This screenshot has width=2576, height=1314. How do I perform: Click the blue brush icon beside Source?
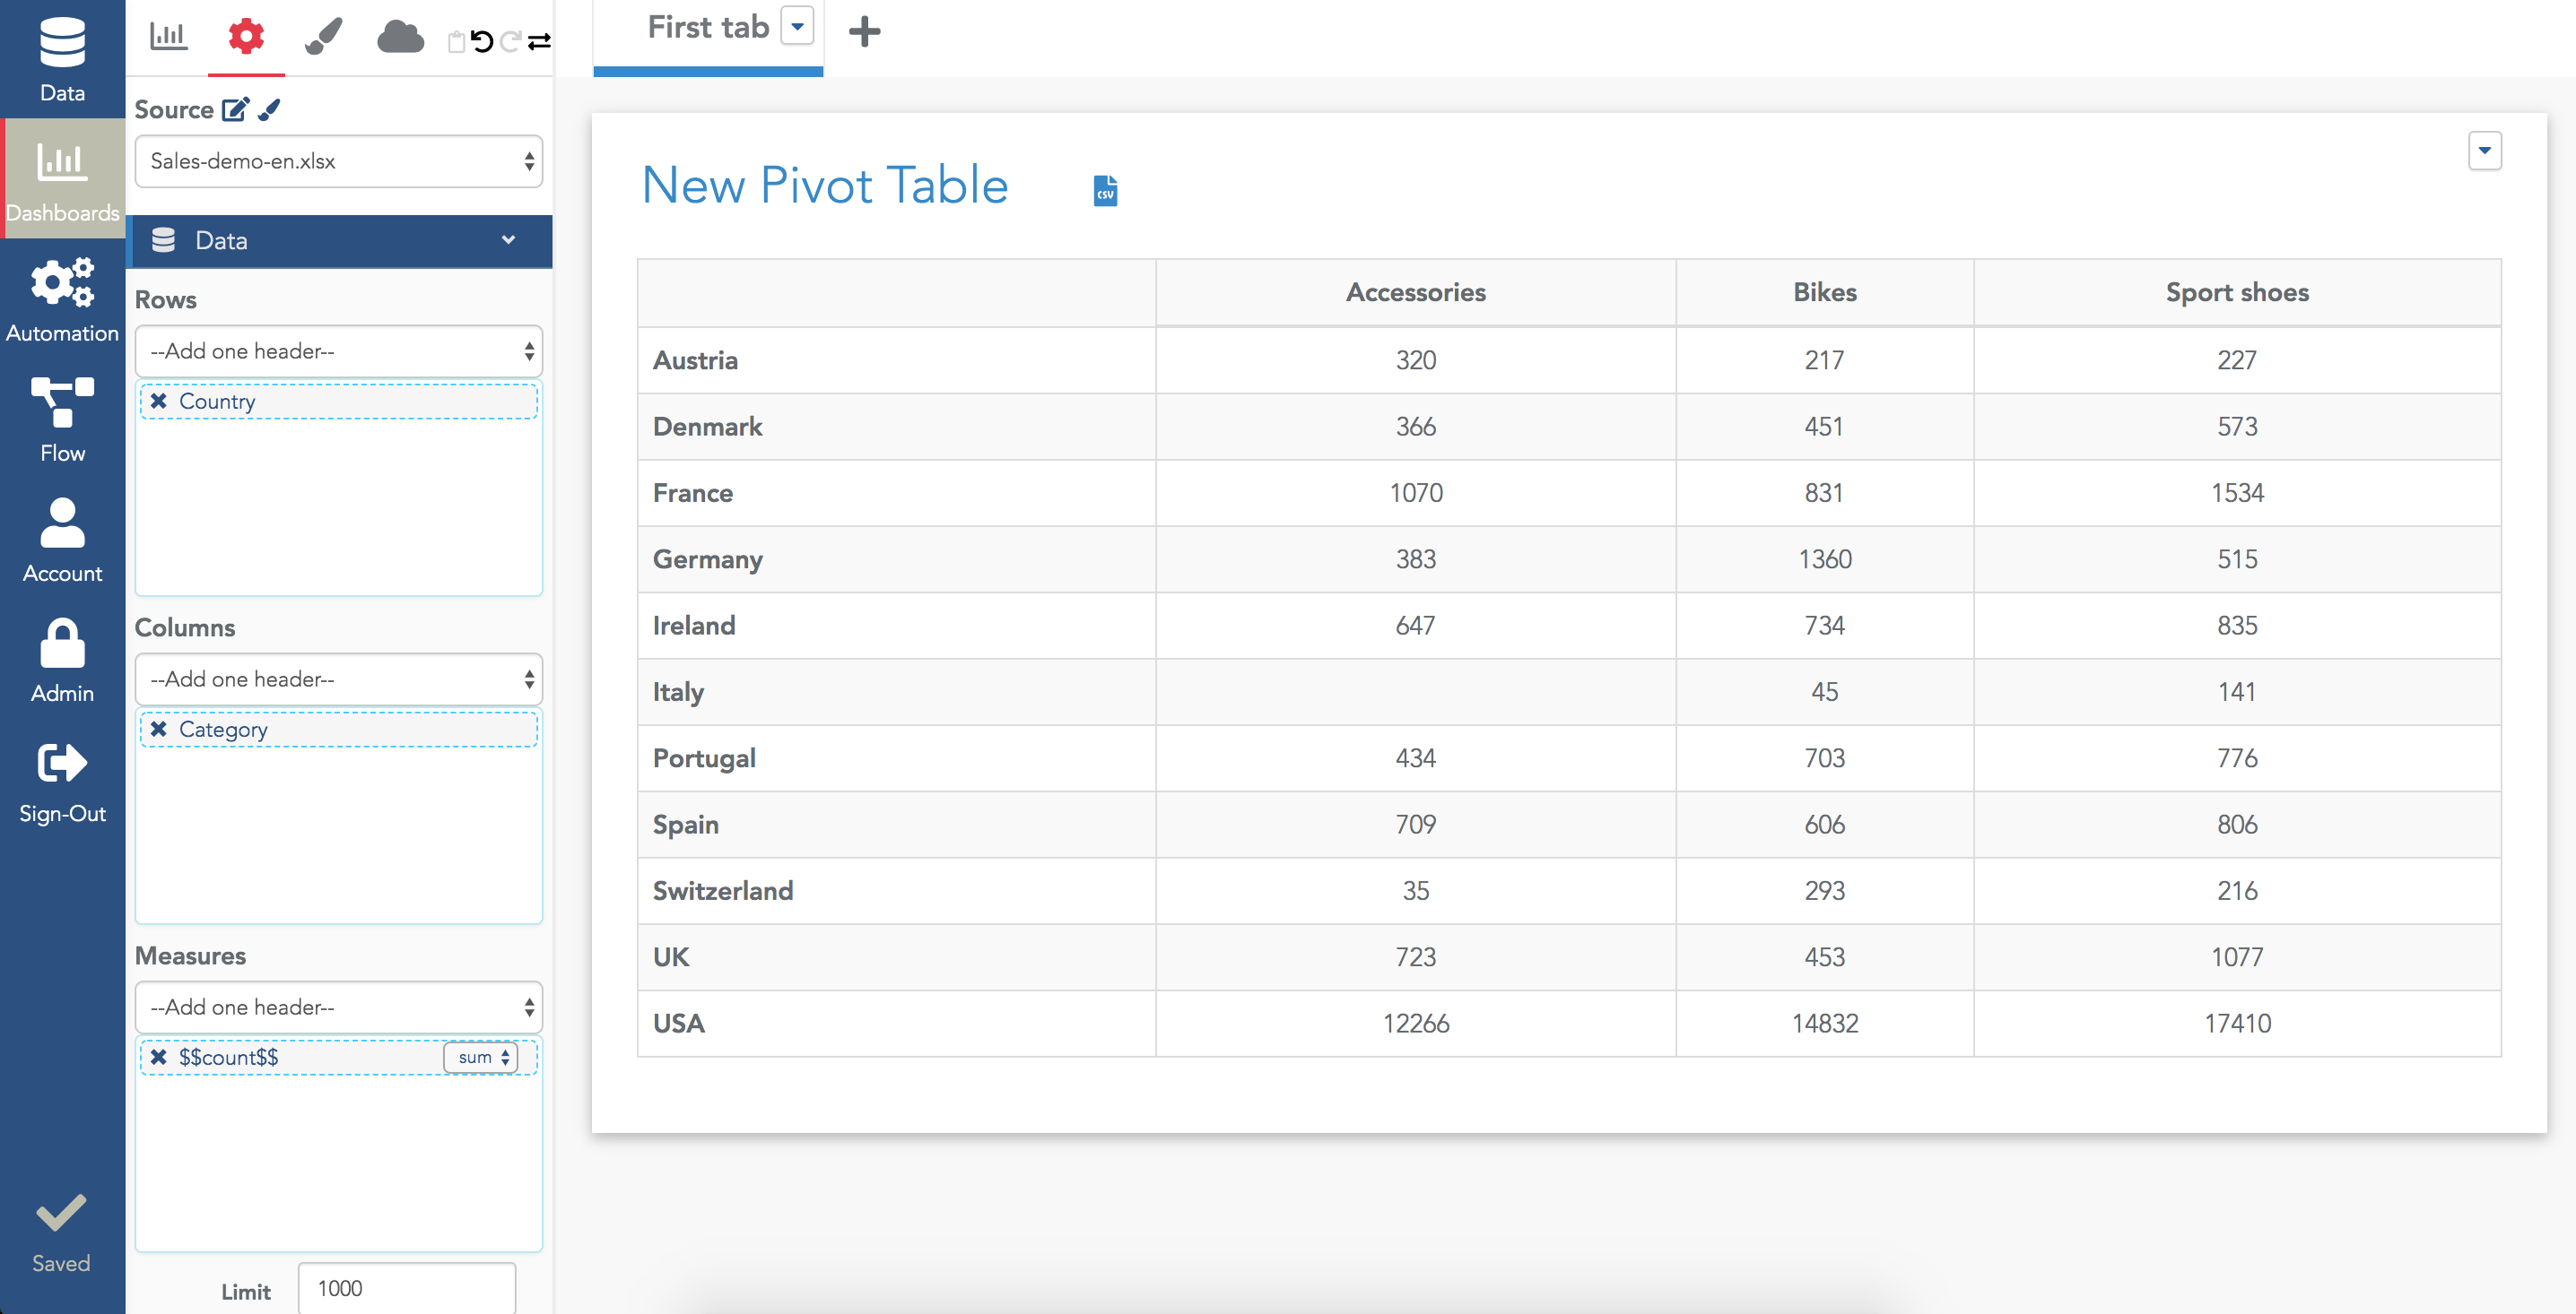click(x=269, y=109)
